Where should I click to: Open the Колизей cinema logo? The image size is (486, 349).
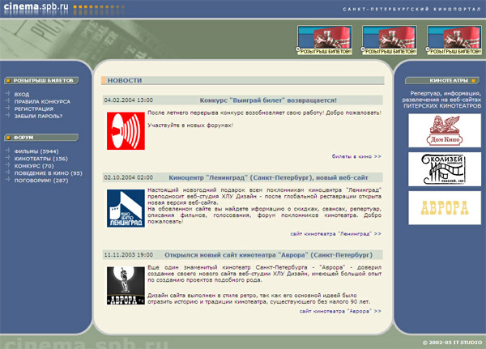pyautogui.click(x=445, y=169)
